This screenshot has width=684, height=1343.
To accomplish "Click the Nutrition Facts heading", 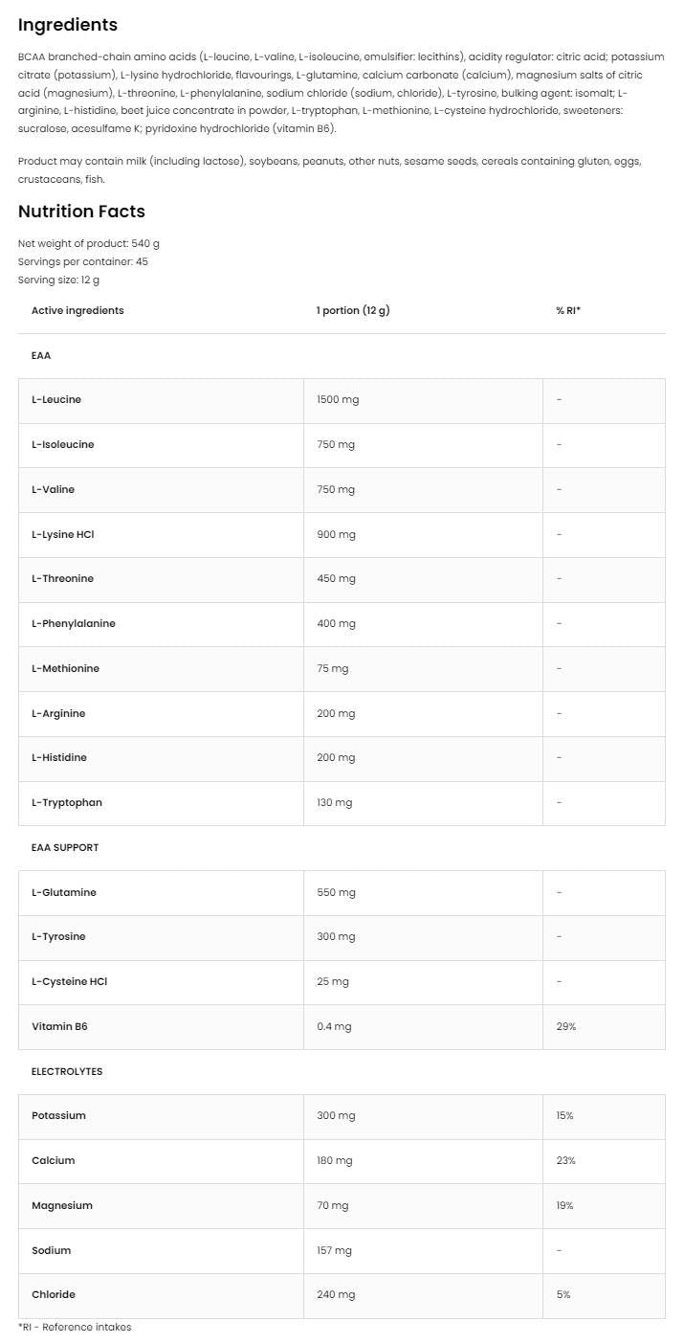I will pyautogui.click(x=81, y=211).
